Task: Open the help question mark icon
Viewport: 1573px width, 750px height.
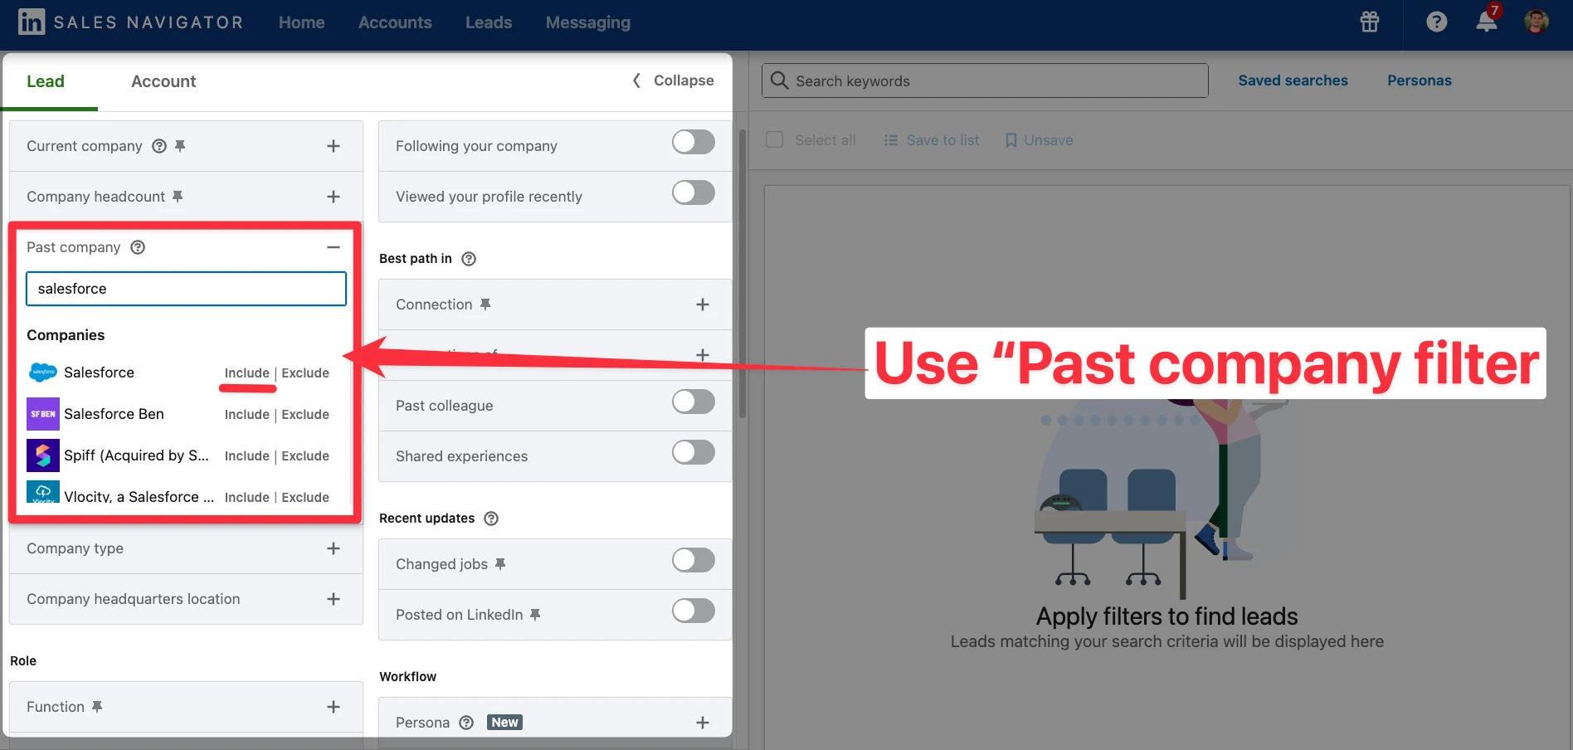Action: [1437, 22]
